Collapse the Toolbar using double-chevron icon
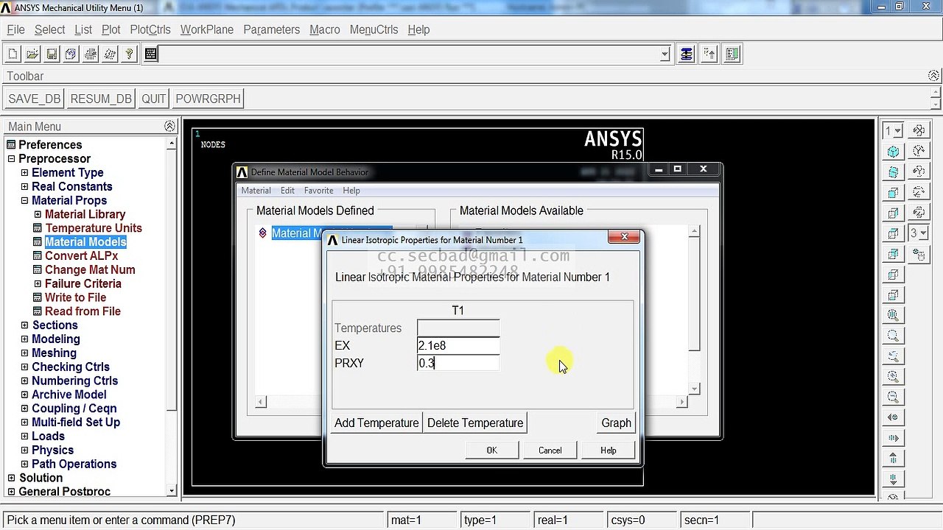943x530 pixels. pos(933,76)
